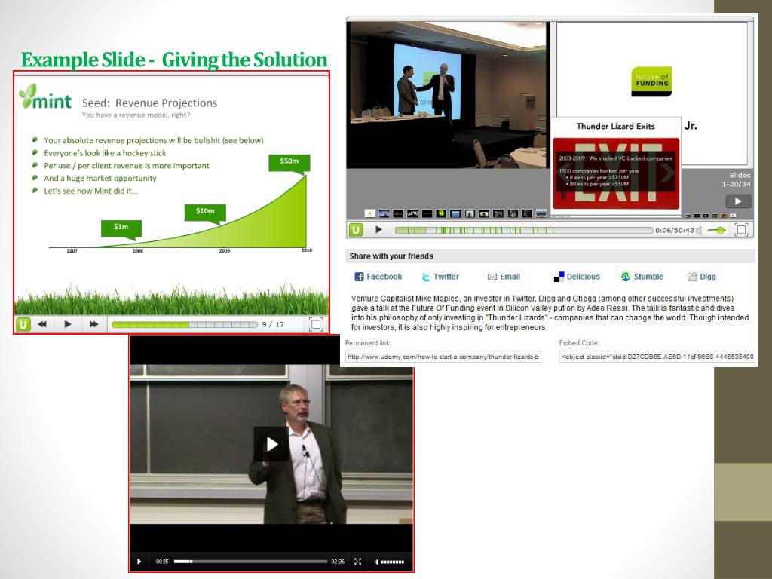772x579 pixels.
Task: Click the green U logo in Mint slide player
Action: (x=23, y=324)
